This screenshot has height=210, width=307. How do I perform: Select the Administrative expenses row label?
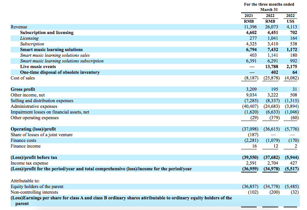point(34,106)
